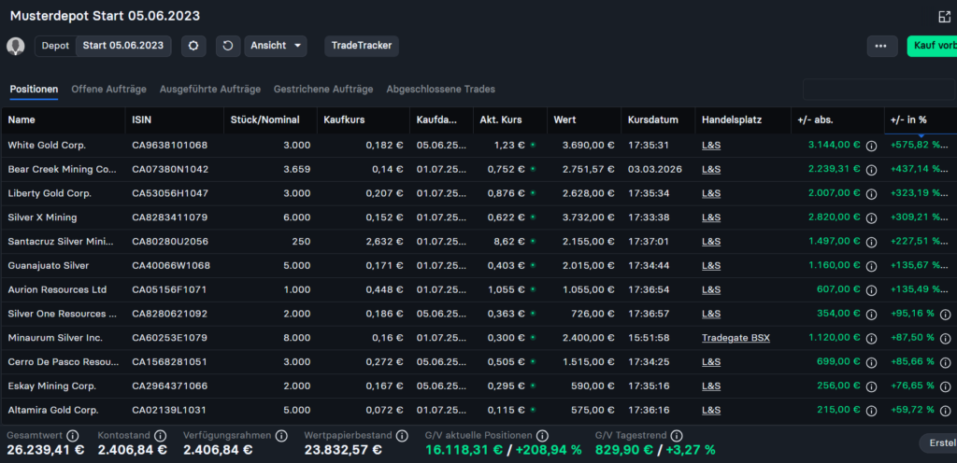Open the three-dots more options menu
The height and width of the screenshot is (463, 957).
pos(880,46)
